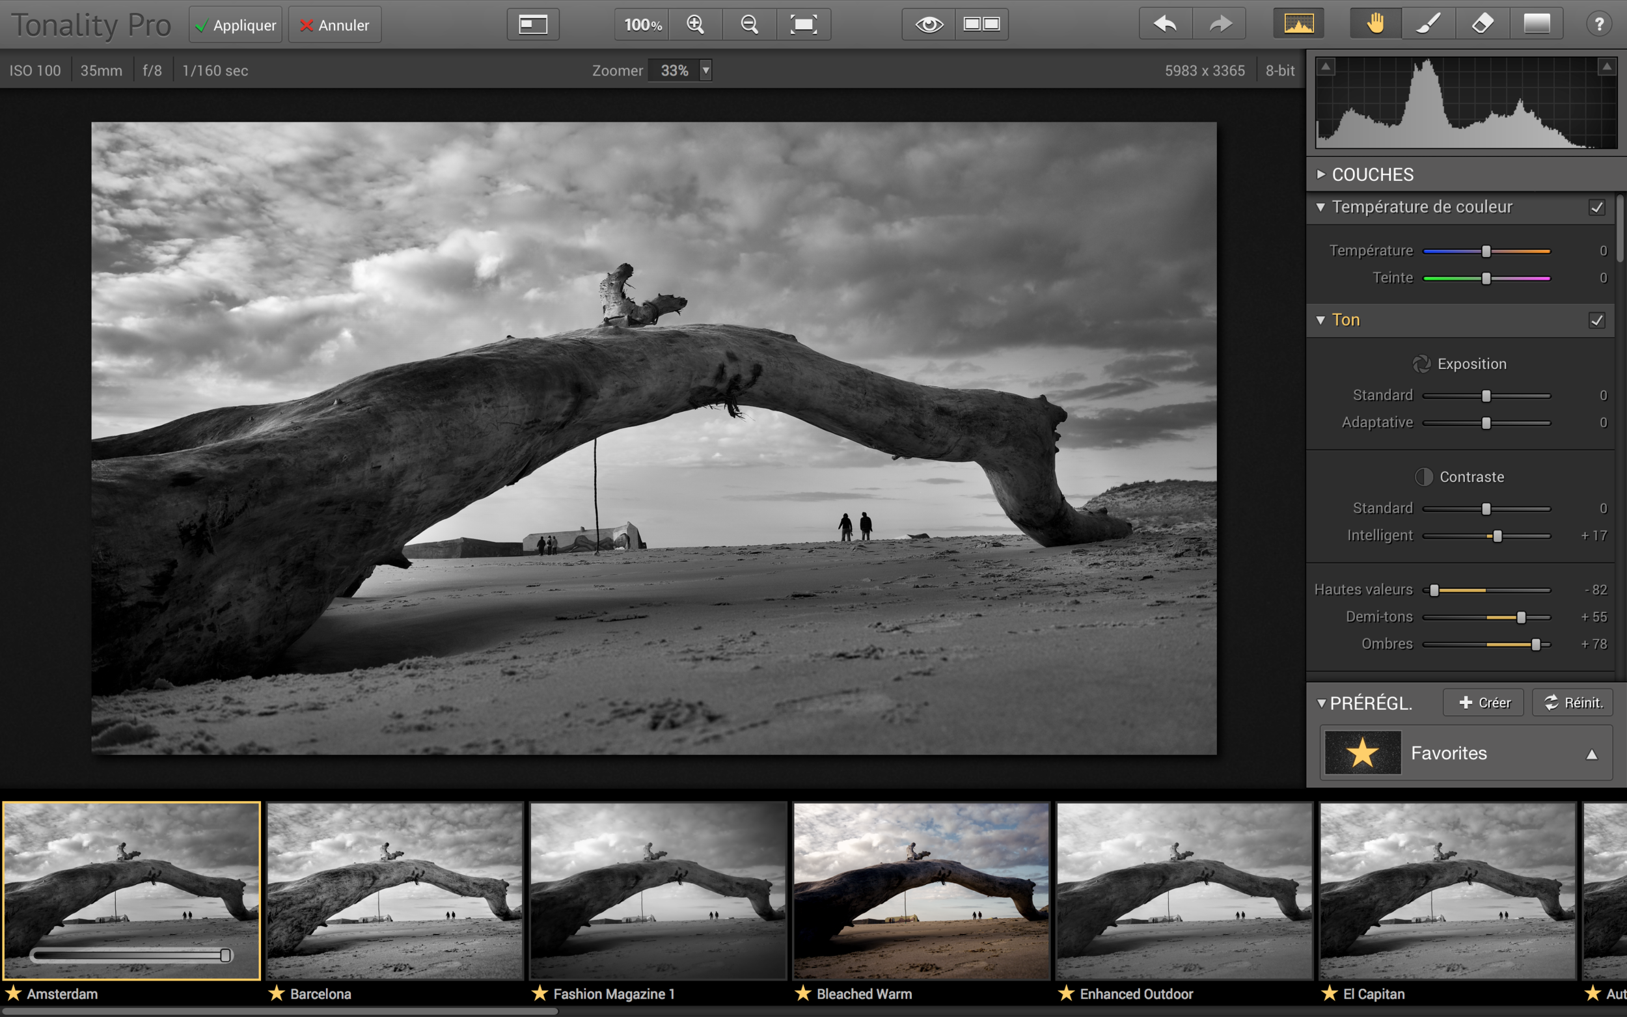Select the Brush mask tool
Image resolution: width=1627 pixels, height=1017 pixels.
[1429, 25]
